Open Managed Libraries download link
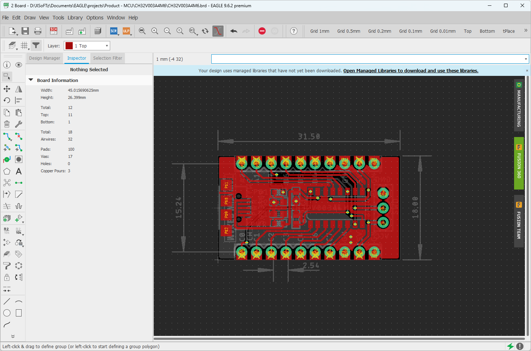The width and height of the screenshot is (531, 351). pyautogui.click(x=410, y=70)
